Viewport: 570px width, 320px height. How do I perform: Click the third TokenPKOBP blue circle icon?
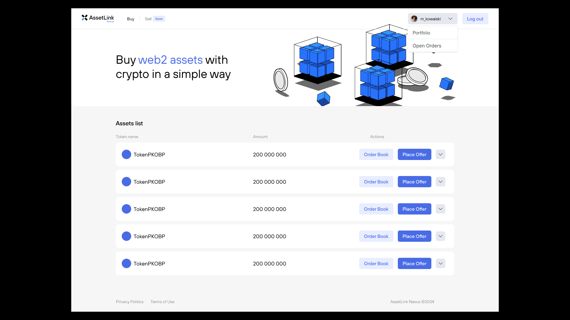point(126,209)
